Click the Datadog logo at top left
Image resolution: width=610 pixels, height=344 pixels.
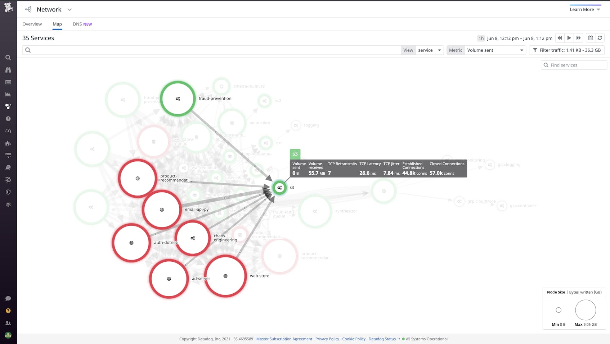coord(8,8)
